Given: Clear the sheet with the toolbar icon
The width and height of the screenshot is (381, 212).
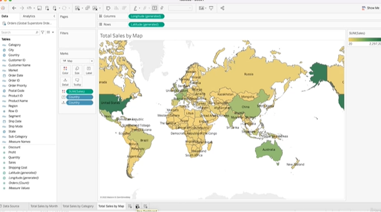Looking at the screenshot, I should click(x=95, y=8).
